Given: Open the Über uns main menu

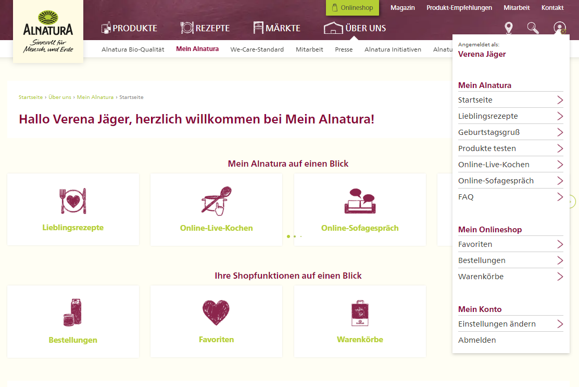Looking at the screenshot, I should click(355, 28).
